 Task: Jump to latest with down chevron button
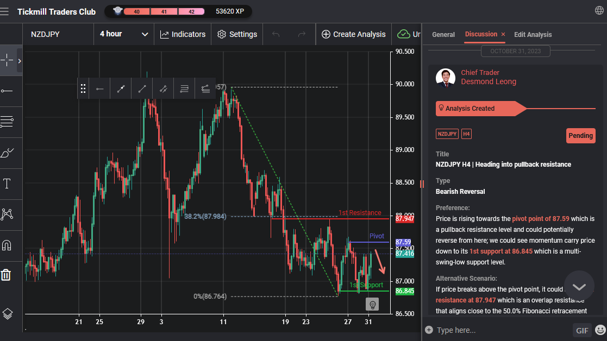coord(579,286)
